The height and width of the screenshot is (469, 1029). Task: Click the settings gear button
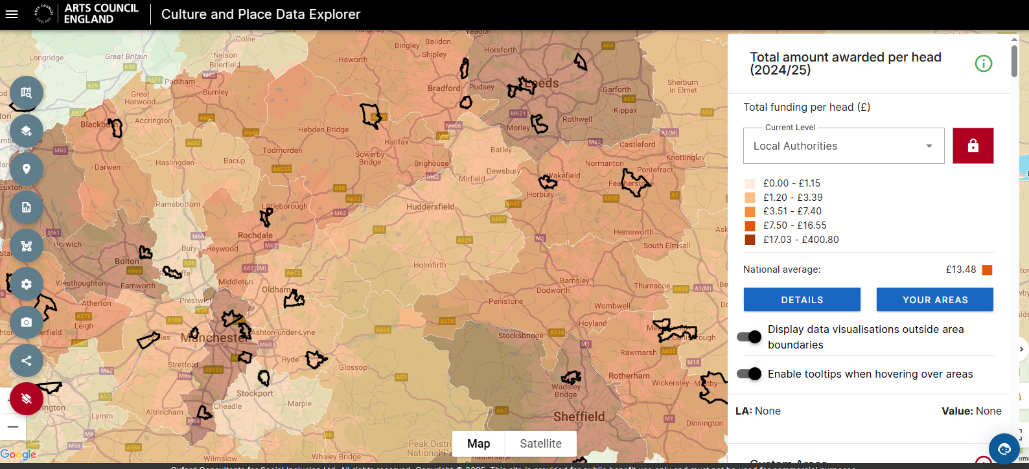[27, 284]
